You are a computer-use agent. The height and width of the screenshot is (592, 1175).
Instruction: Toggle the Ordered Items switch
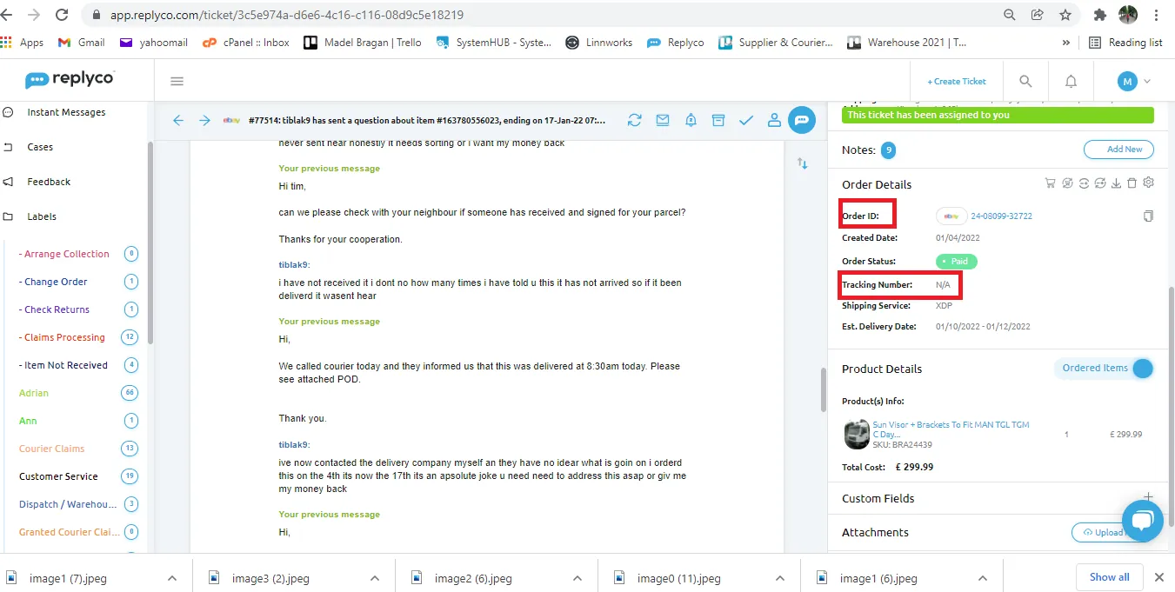[1143, 369]
